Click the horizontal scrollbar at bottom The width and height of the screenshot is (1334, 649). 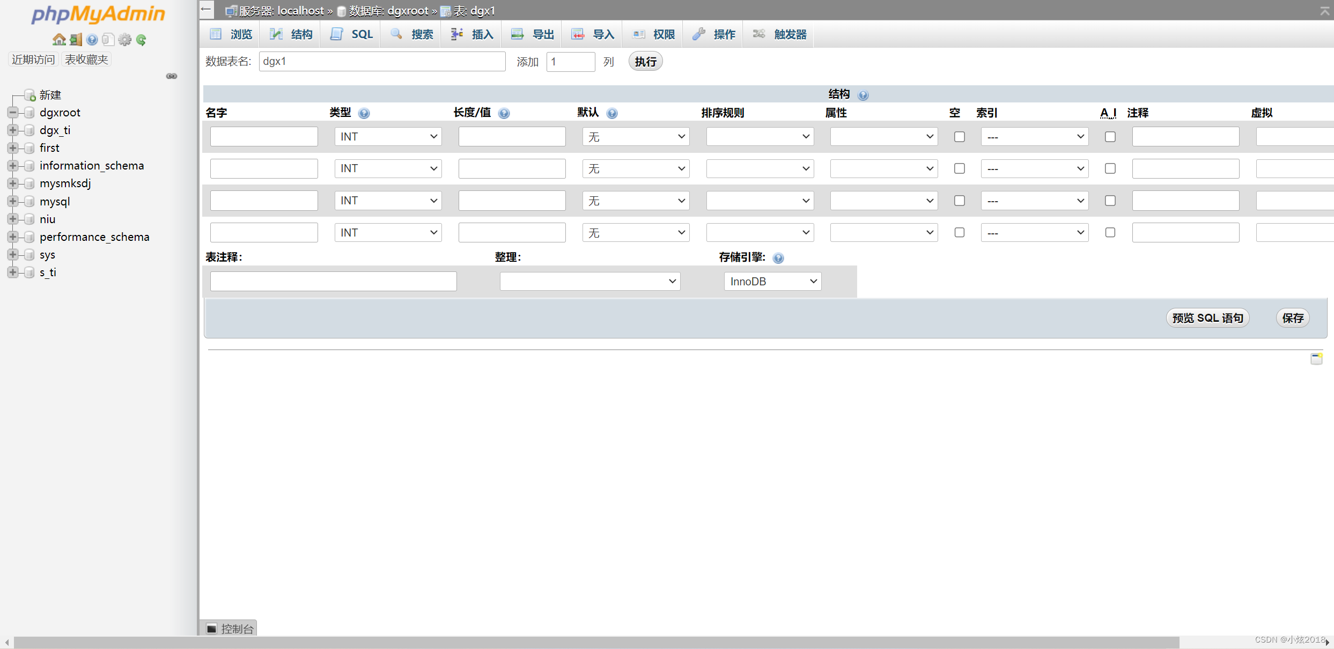click(596, 642)
